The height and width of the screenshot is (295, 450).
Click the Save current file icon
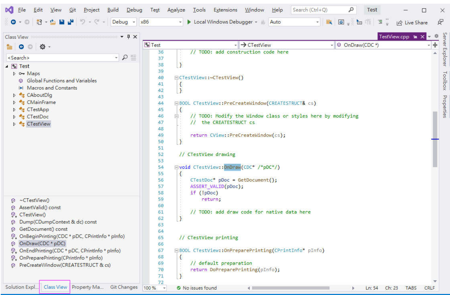coord(62,22)
